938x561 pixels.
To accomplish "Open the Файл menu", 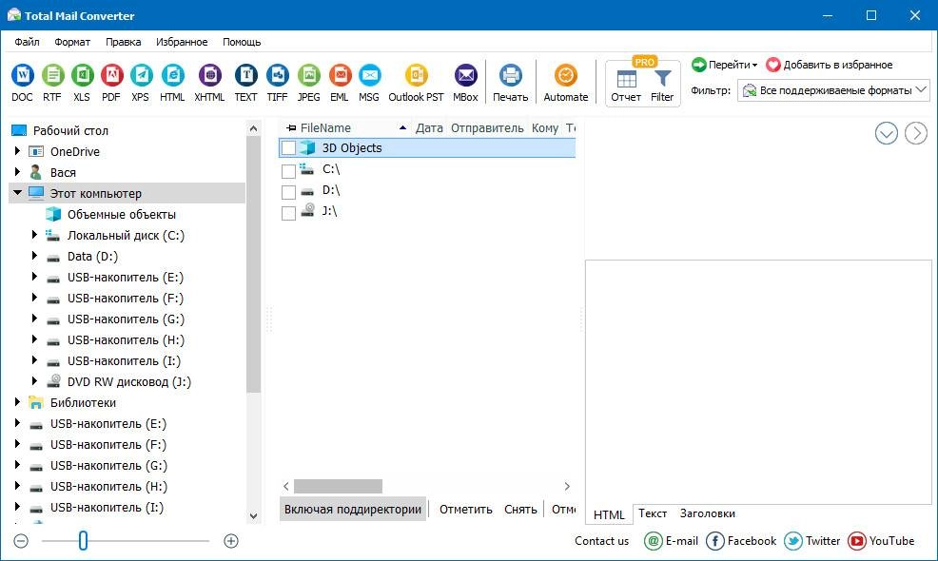I will click(27, 42).
